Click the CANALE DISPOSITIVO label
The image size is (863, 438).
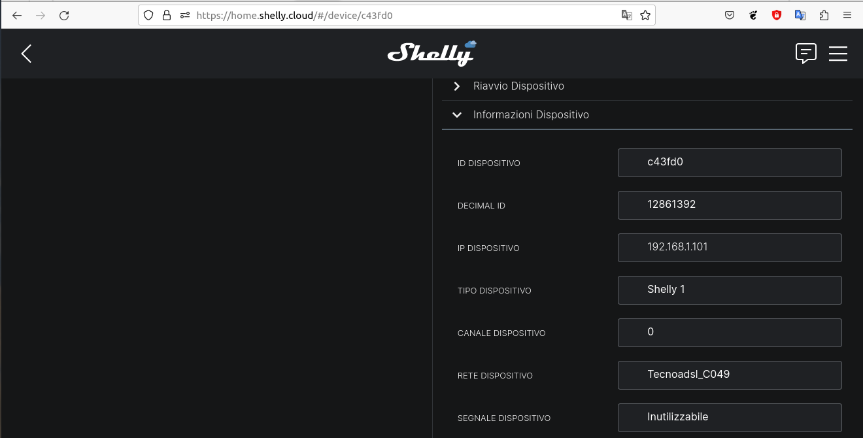[x=501, y=333]
